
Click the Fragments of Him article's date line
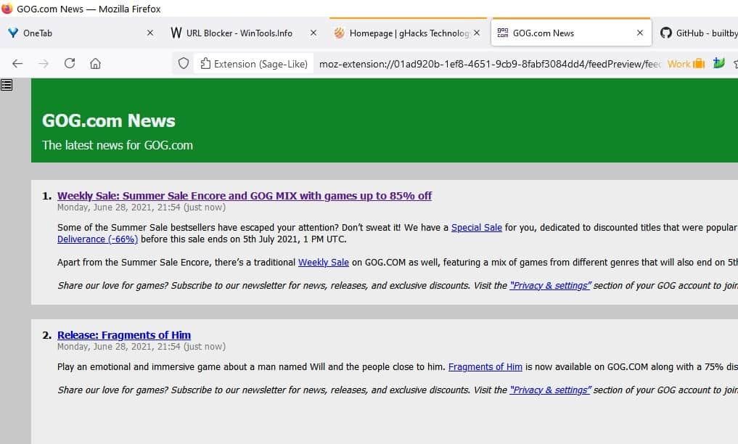point(142,347)
